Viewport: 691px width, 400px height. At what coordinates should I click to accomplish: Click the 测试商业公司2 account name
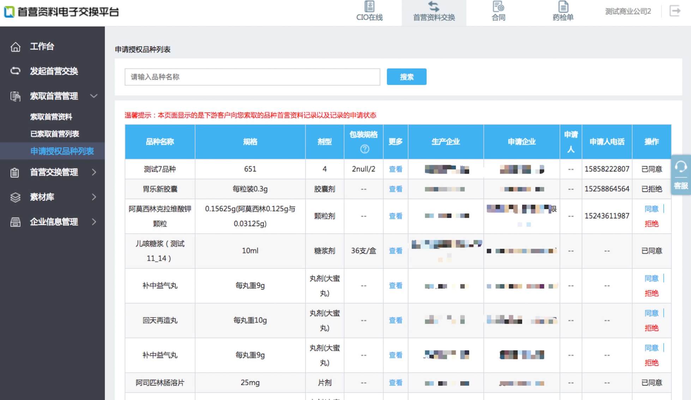click(628, 11)
